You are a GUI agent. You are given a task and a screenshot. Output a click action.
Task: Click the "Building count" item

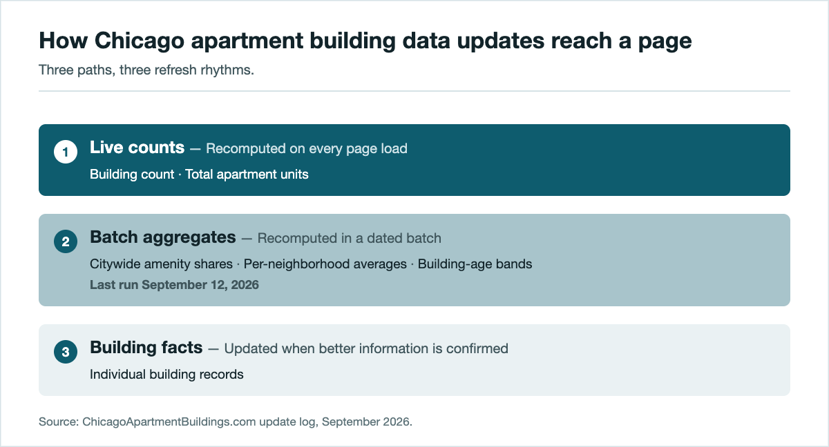(132, 175)
